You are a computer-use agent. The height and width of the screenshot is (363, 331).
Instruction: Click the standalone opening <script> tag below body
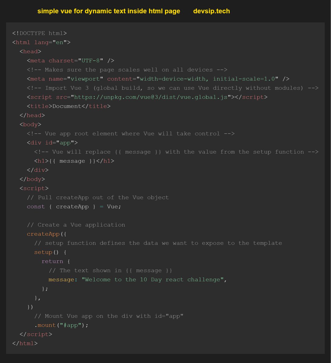click(34, 188)
